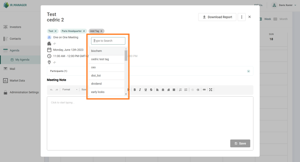Click the Download Report button
The image size is (300, 162).
[x=217, y=17]
